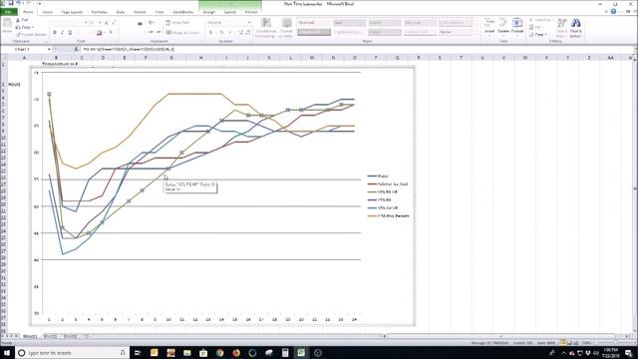
Task: Click the Windows search box 'Type here to search'
Action: pyautogui.click(x=73, y=352)
